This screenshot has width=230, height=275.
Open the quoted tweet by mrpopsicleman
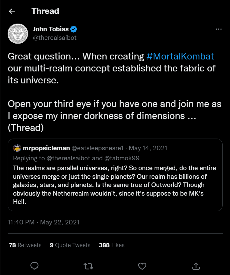(x=115, y=181)
